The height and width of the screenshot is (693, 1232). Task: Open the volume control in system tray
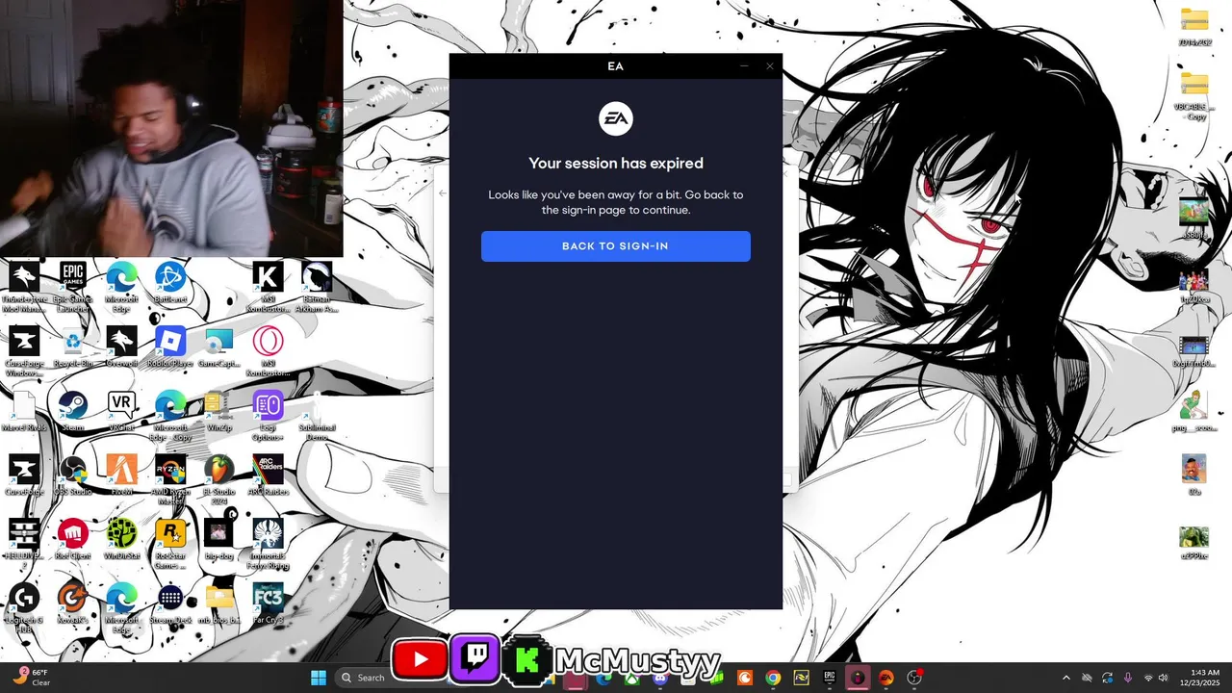coord(1164,678)
